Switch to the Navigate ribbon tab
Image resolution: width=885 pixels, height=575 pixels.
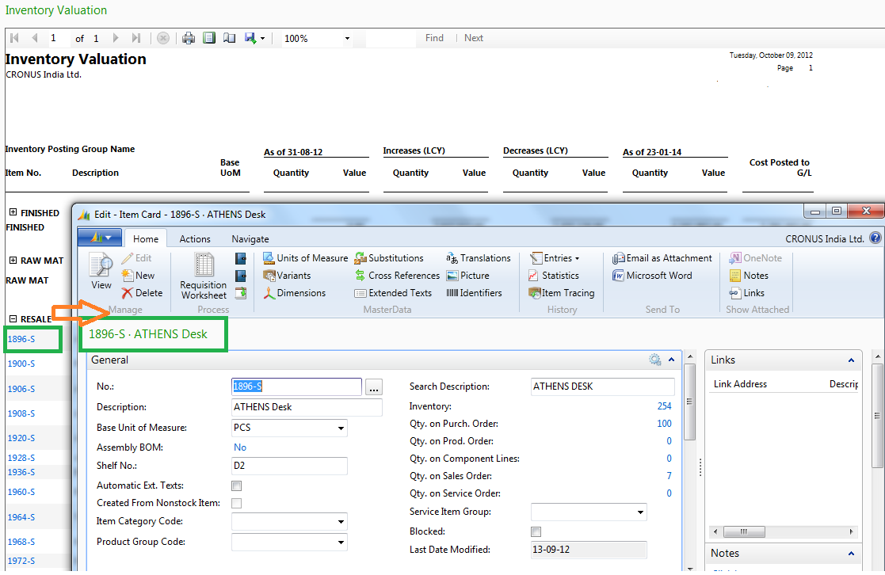tap(250, 238)
